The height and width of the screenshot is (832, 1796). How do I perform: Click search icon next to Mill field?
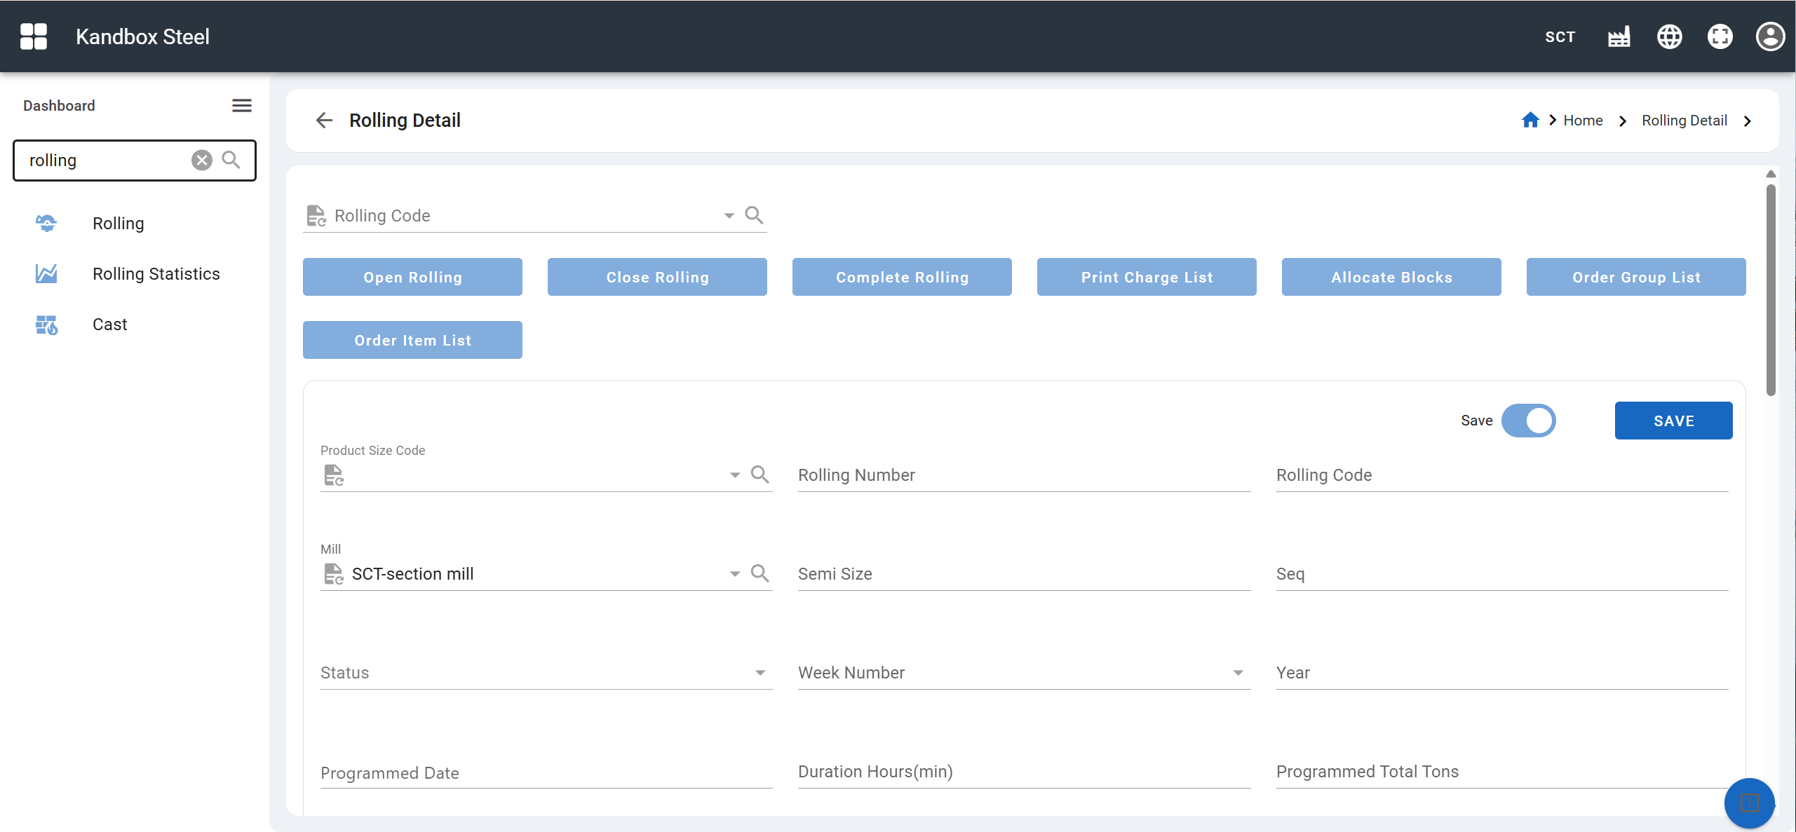coord(759,573)
